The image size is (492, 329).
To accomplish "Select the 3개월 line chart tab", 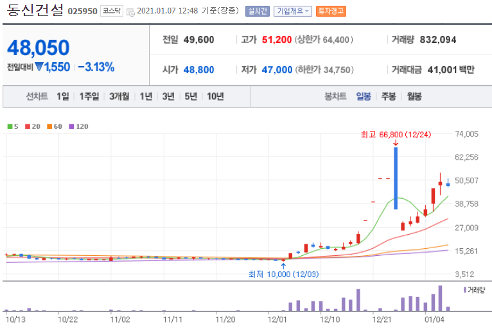I will (119, 96).
